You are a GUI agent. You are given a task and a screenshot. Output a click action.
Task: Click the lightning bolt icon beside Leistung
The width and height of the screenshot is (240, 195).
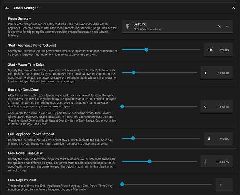click(128, 26)
